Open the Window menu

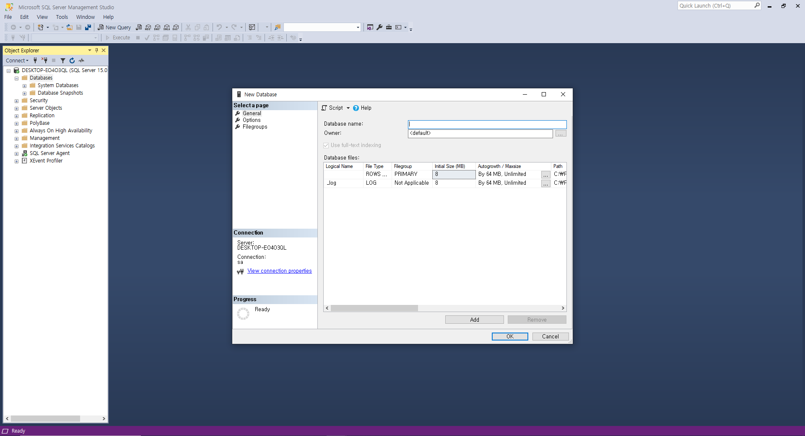coord(86,17)
